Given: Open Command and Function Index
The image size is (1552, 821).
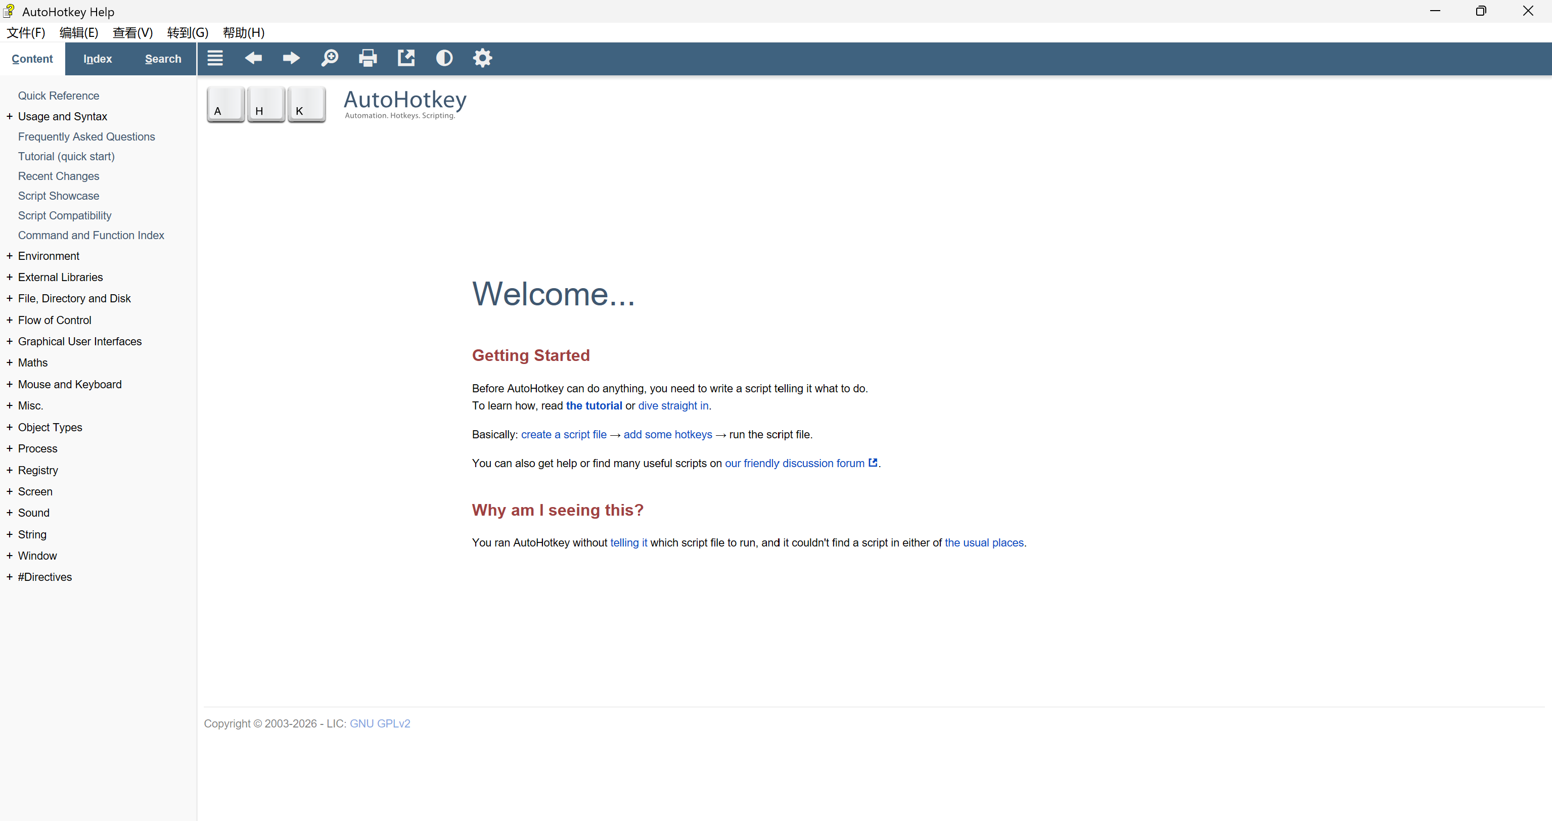Looking at the screenshot, I should coord(91,236).
